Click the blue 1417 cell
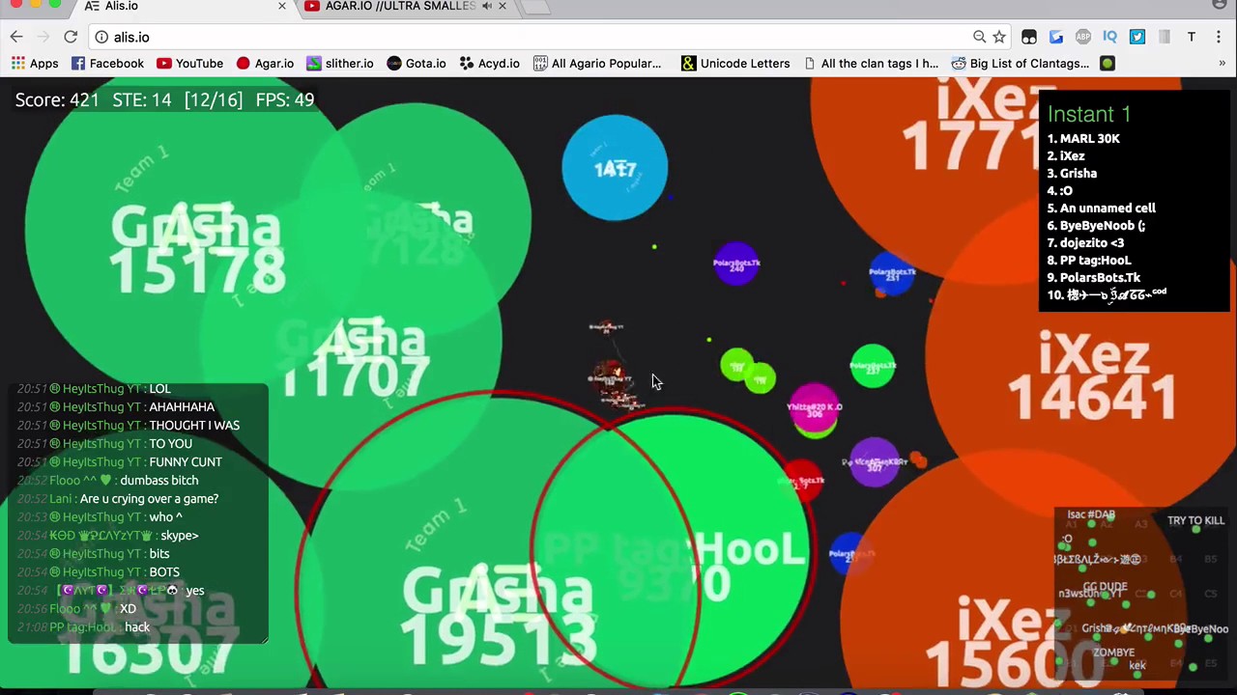 615,168
